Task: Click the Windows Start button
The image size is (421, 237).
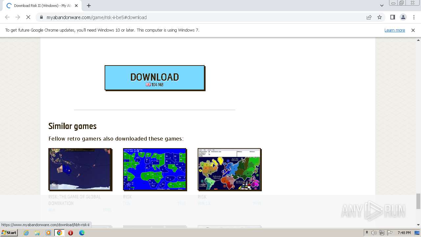Action: (x=9, y=232)
